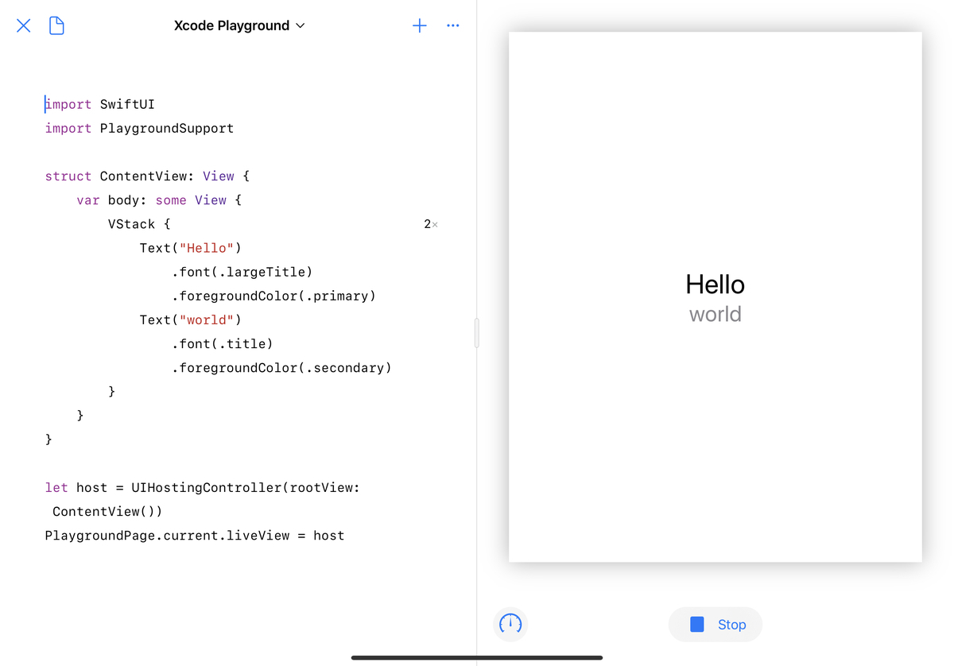This screenshot has width=954, height=666.
Task: Click the "PlaygroundPage.current.liveView = host" line
Action: pos(195,536)
